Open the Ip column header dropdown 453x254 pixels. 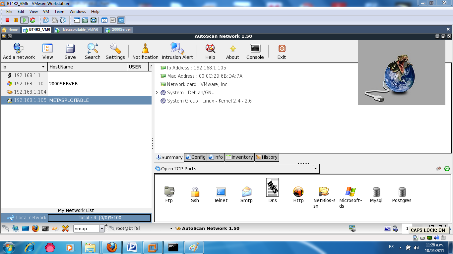[43, 67]
